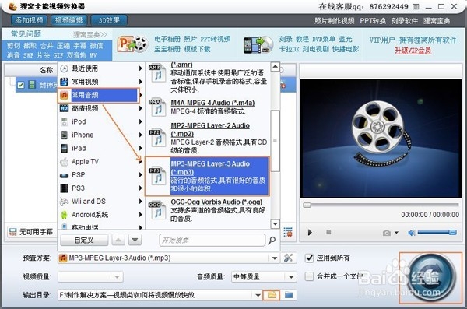Viewport: 467px width, 309px height.
Task: Click the Apple TV icon
Action: [x=64, y=162]
